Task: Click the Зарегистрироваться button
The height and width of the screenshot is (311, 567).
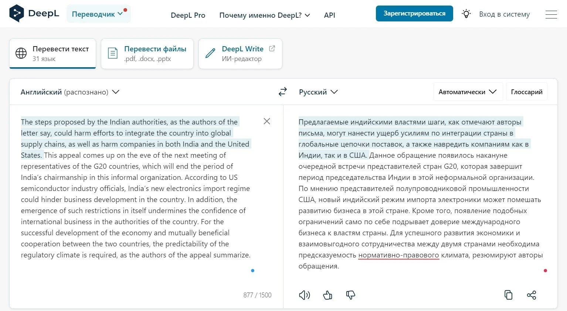Action: coord(414,14)
